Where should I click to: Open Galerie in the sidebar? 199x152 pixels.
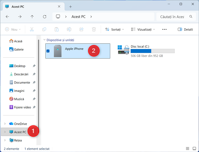[x=16, y=49]
